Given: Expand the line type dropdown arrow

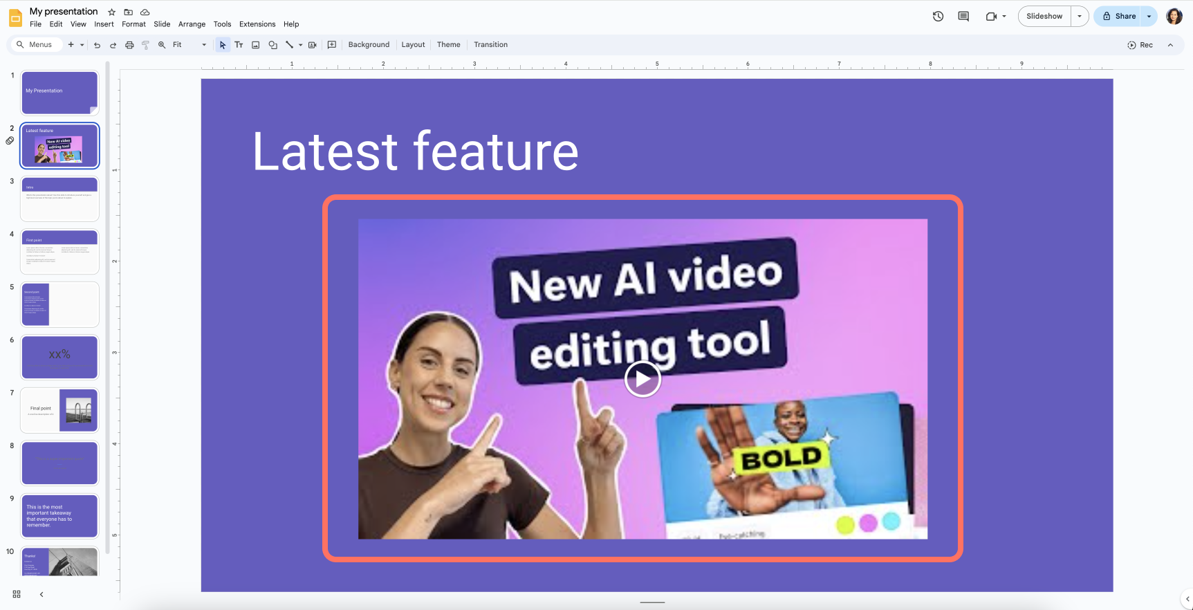Looking at the screenshot, I should pos(300,45).
